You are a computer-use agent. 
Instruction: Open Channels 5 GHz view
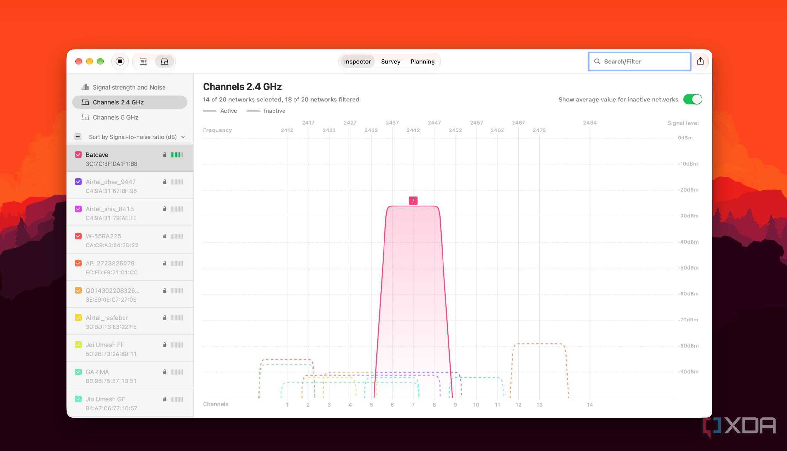(130, 117)
